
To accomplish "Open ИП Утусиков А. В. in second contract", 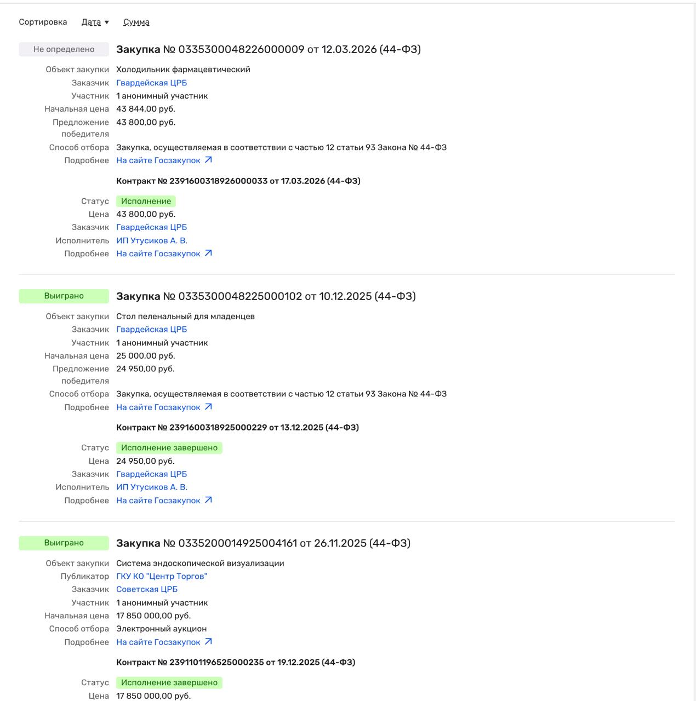I will click(x=152, y=487).
